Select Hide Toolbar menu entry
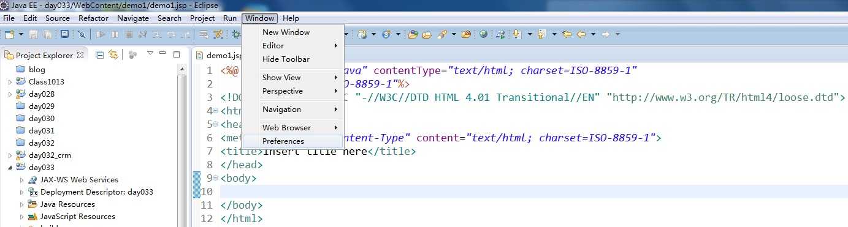848x227 pixels. 292,59
